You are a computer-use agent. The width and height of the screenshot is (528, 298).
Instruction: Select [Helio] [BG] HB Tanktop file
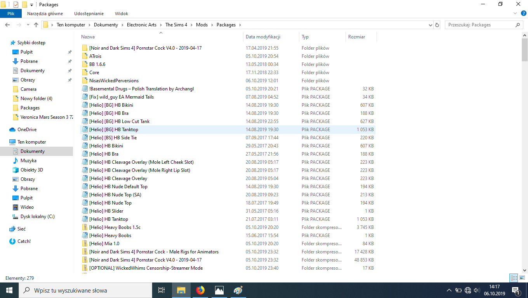pos(113,130)
